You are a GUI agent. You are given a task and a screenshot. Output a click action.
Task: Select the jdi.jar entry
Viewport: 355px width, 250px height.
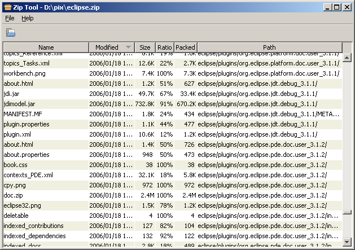[x=173, y=94]
